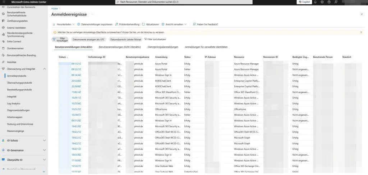Screen dimensions: 368x175
Task: Switch to Dienstprinzipalanmeldungen tab
Action: pyautogui.click(x=163, y=47)
